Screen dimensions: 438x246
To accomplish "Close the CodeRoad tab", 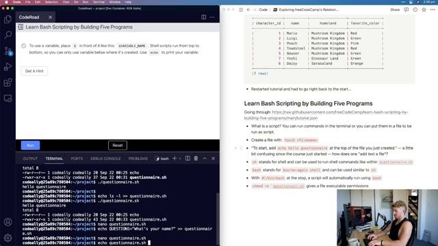I will [50, 17].
